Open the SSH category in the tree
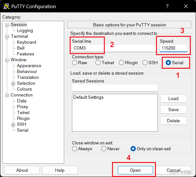Image resolution: width=196 pixels, height=177 pixels. click(21, 125)
